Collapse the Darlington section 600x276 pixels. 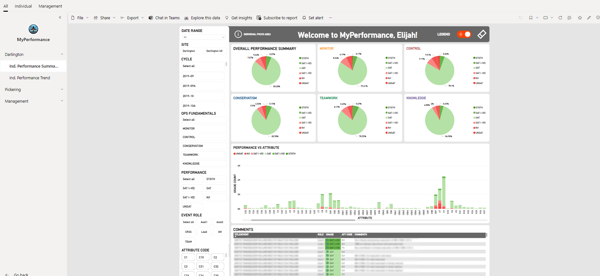click(x=62, y=54)
